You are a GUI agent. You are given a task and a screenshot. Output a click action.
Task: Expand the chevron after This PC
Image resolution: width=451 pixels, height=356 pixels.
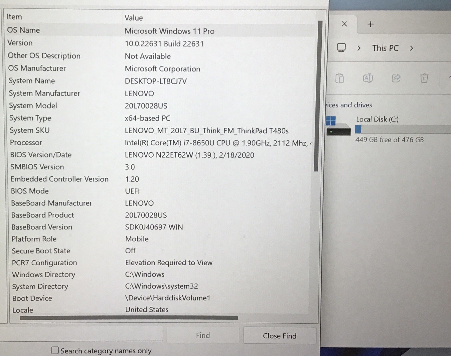(411, 48)
